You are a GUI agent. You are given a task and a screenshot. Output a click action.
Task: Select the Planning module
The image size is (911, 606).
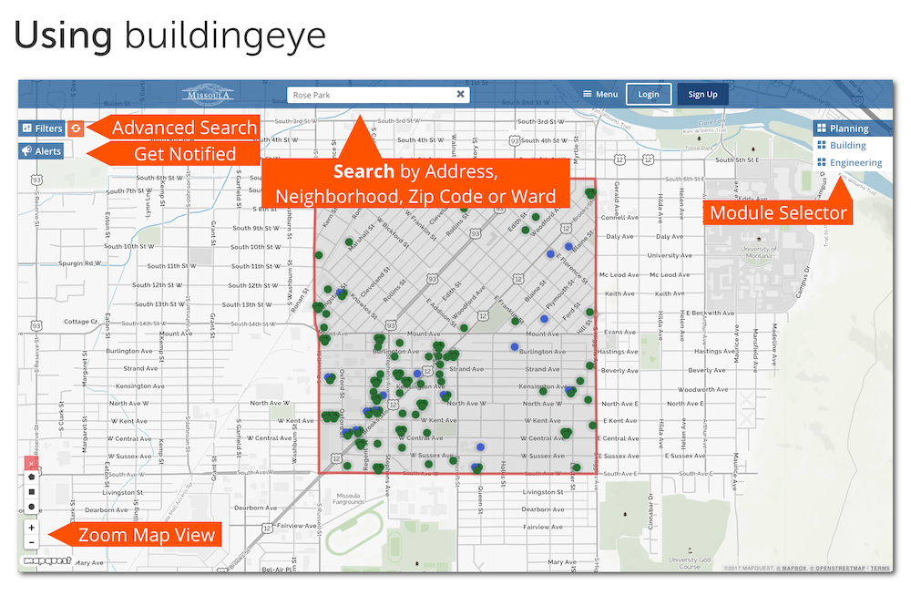[x=853, y=128]
